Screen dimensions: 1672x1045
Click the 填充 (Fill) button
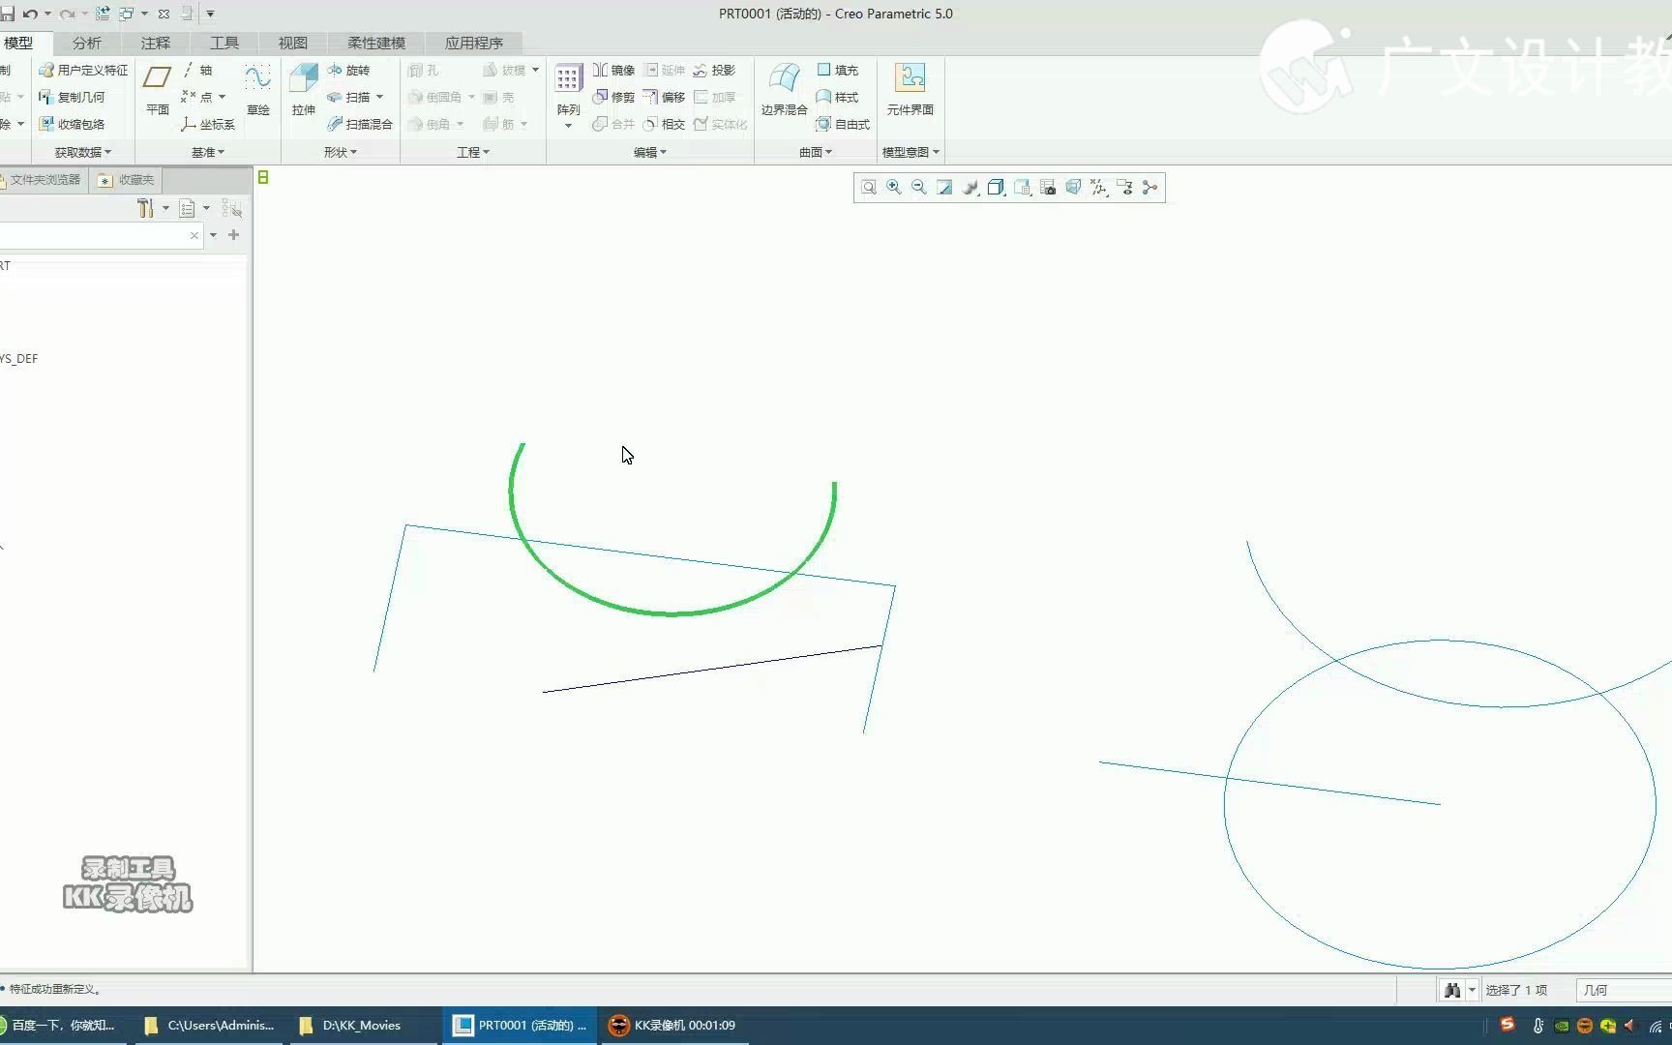838,70
